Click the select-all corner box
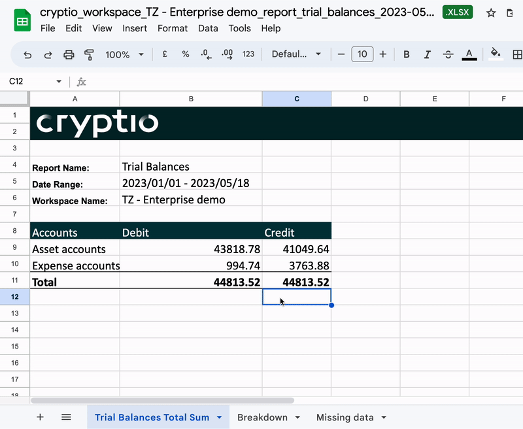Viewport: 523px width, 429px height. 14,98
